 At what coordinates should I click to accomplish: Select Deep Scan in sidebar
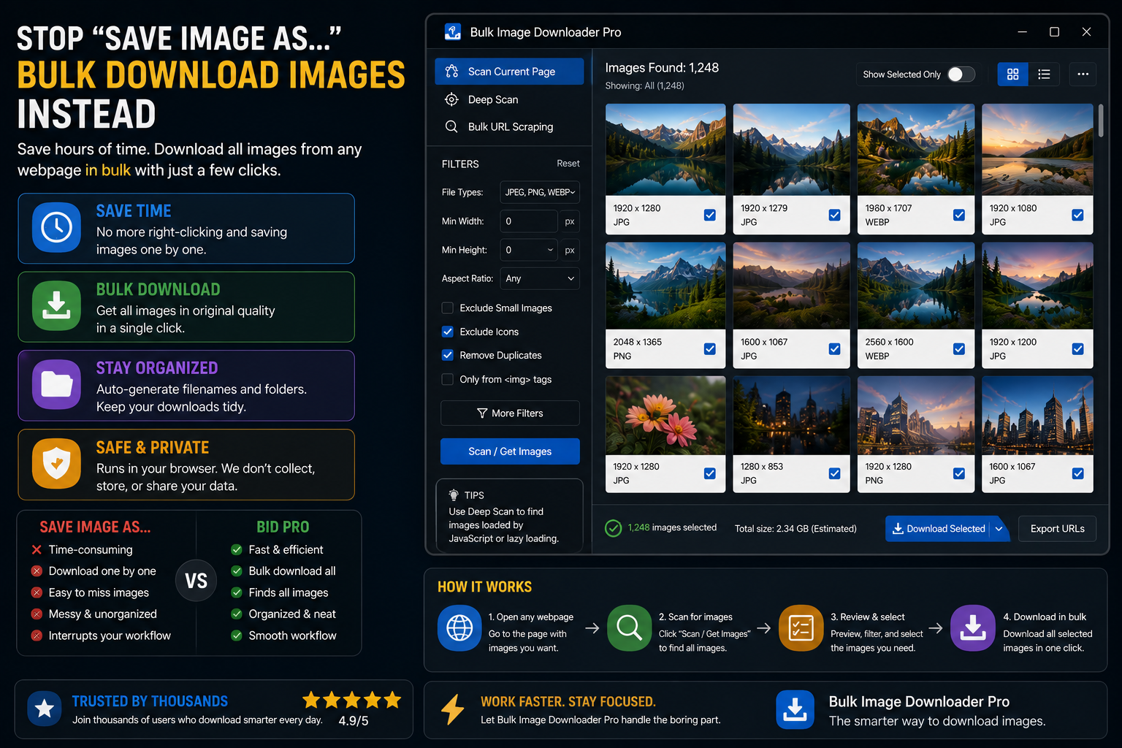coord(509,99)
